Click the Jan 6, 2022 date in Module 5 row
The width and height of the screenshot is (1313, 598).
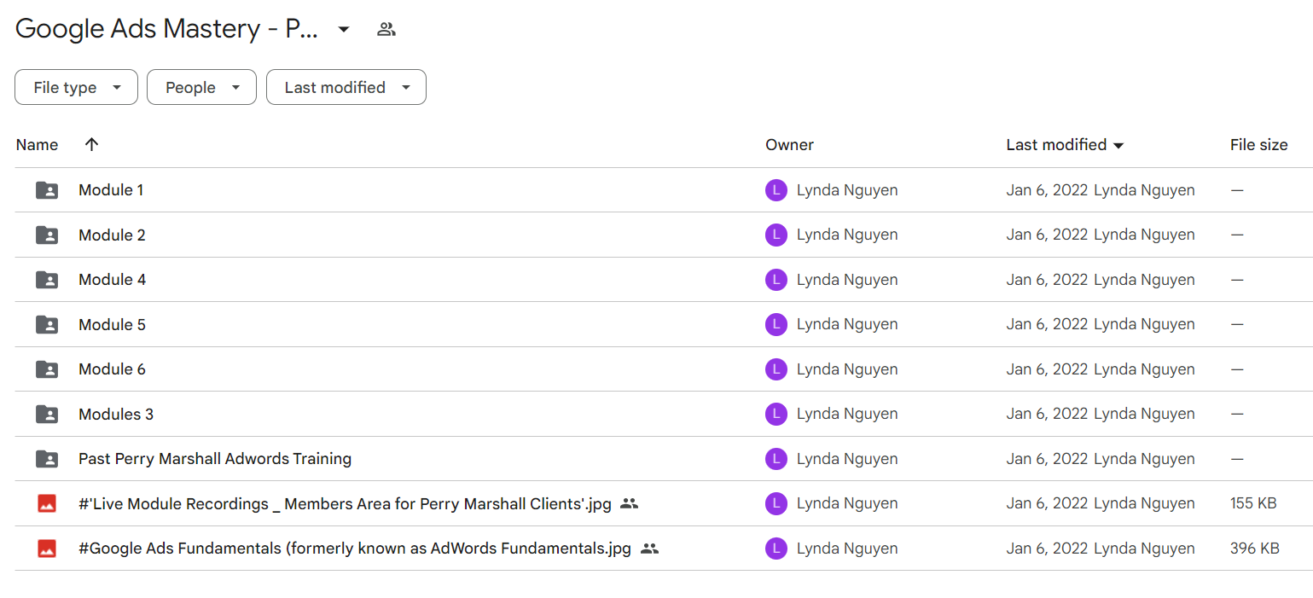pos(1047,324)
